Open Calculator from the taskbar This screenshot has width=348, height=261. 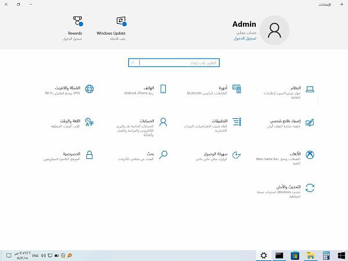326,255
